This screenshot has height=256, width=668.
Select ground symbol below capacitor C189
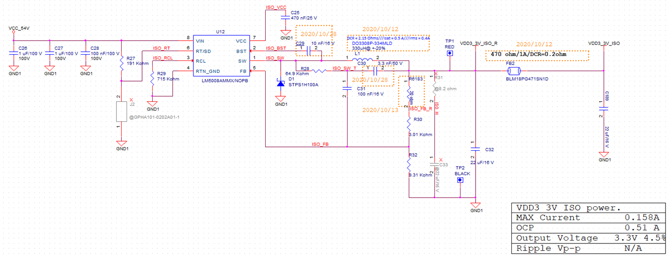(604, 156)
